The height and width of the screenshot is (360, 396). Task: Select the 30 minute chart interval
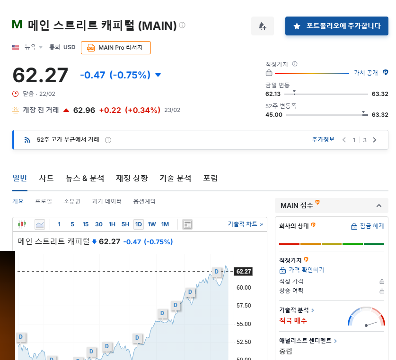coord(99,224)
